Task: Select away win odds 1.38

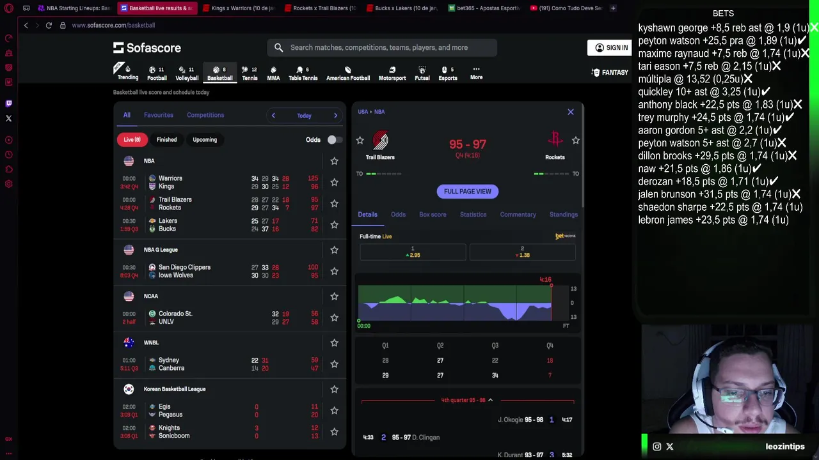Action: (x=522, y=252)
